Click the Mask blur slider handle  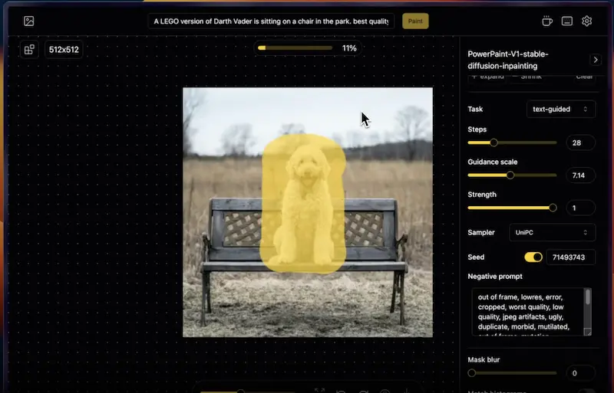[472, 373]
